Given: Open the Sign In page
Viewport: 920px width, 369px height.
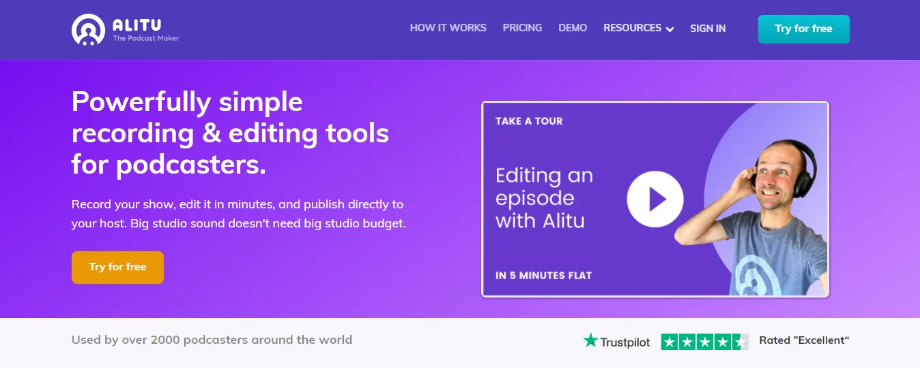Looking at the screenshot, I should (x=708, y=29).
